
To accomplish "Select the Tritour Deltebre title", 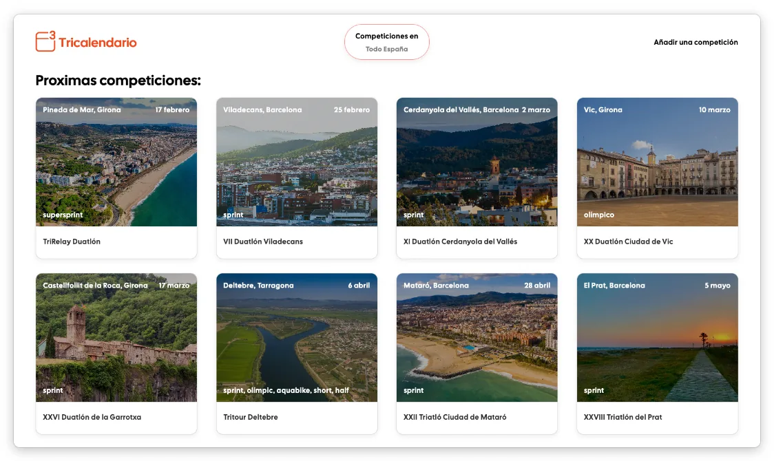I will [x=250, y=417].
